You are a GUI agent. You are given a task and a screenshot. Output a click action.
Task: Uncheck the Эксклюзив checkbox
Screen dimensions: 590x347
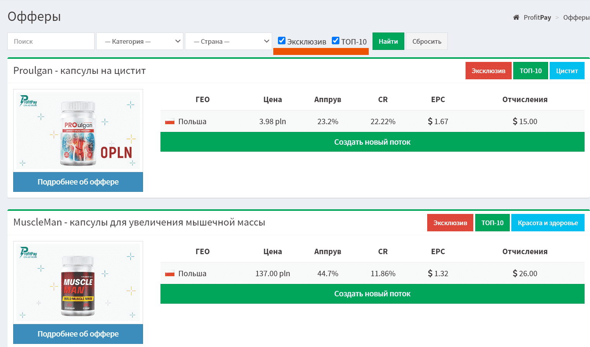tap(282, 41)
